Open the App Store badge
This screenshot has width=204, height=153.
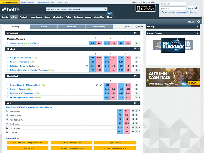(x=146, y=8)
